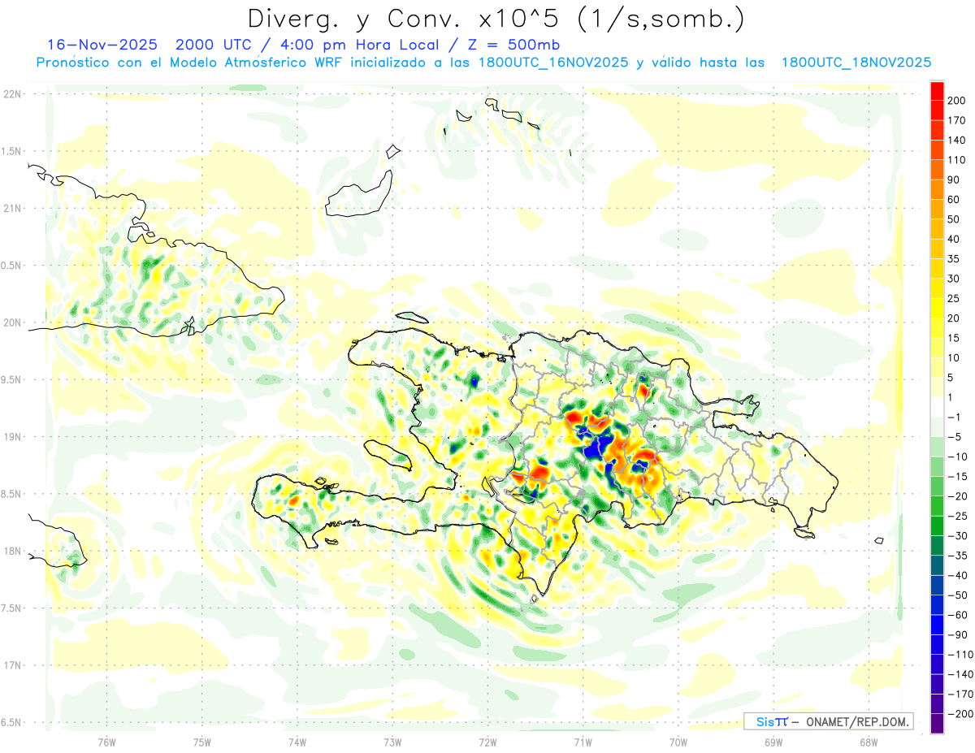Click the "69W" longitude label
Screen dimensions: 975x753
(x=773, y=742)
